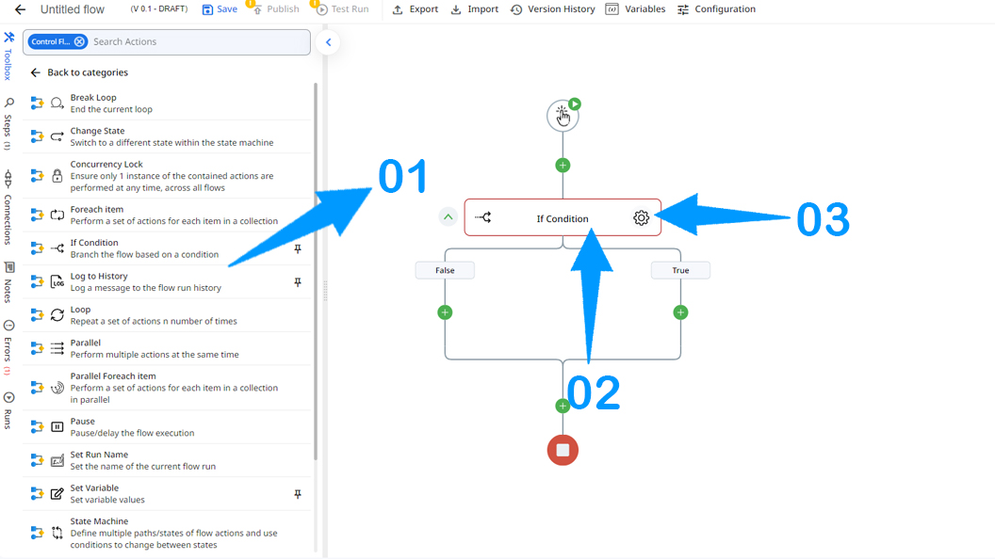This screenshot has height=559, width=995.
Task: Focus the Search Actions field
Action: [x=198, y=41]
